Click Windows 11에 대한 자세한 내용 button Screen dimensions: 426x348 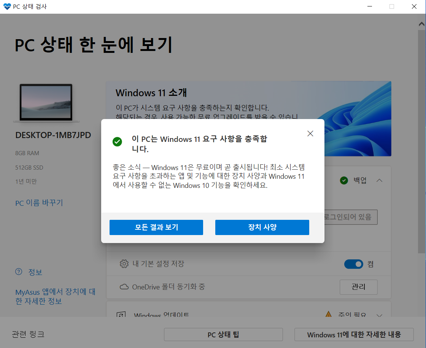coord(354,335)
